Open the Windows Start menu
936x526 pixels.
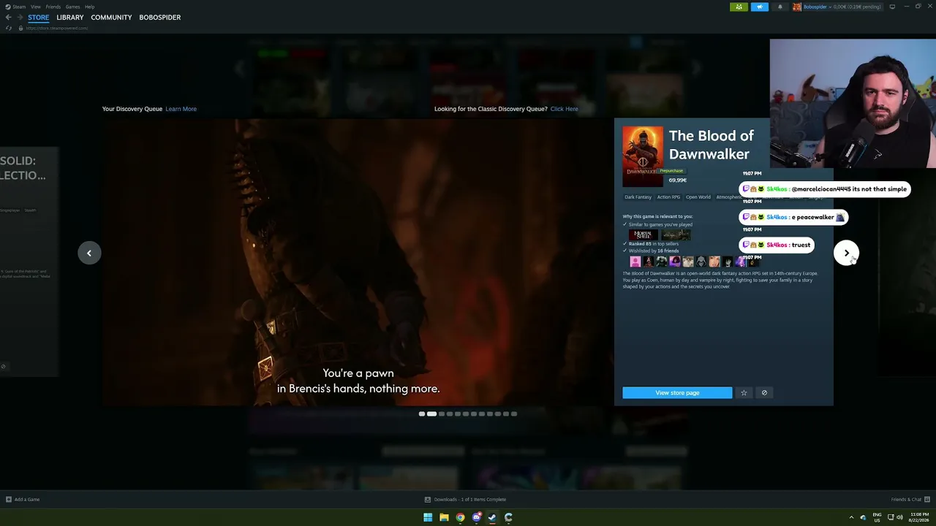(x=428, y=517)
